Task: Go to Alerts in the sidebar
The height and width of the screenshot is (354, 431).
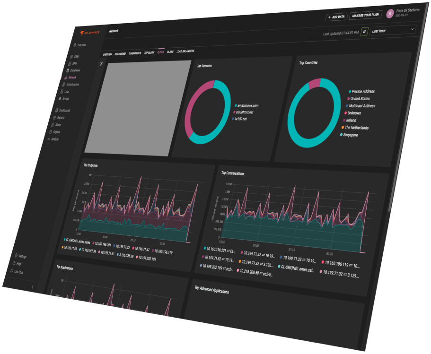Action: [57, 125]
